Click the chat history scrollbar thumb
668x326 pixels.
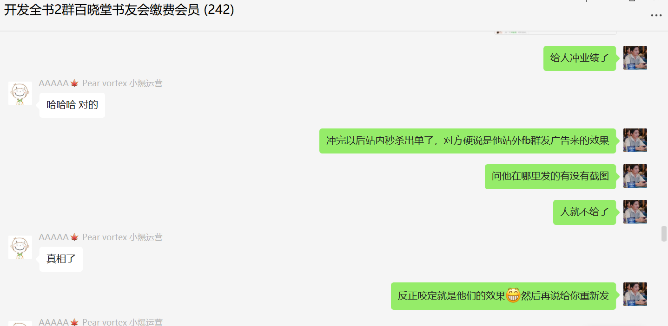pyautogui.click(x=664, y=234)
